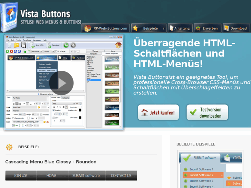The height and width of the screenshot is (188, 251).
Task: Click the red X Delete button icon
Action: (x=11, y=51)
